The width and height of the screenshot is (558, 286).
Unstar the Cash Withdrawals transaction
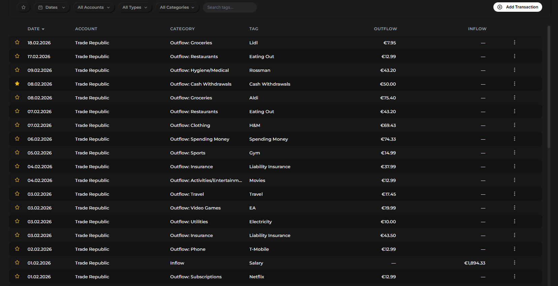17,84
